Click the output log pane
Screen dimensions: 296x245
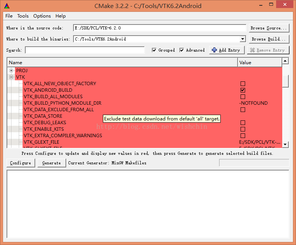(148, 204)
